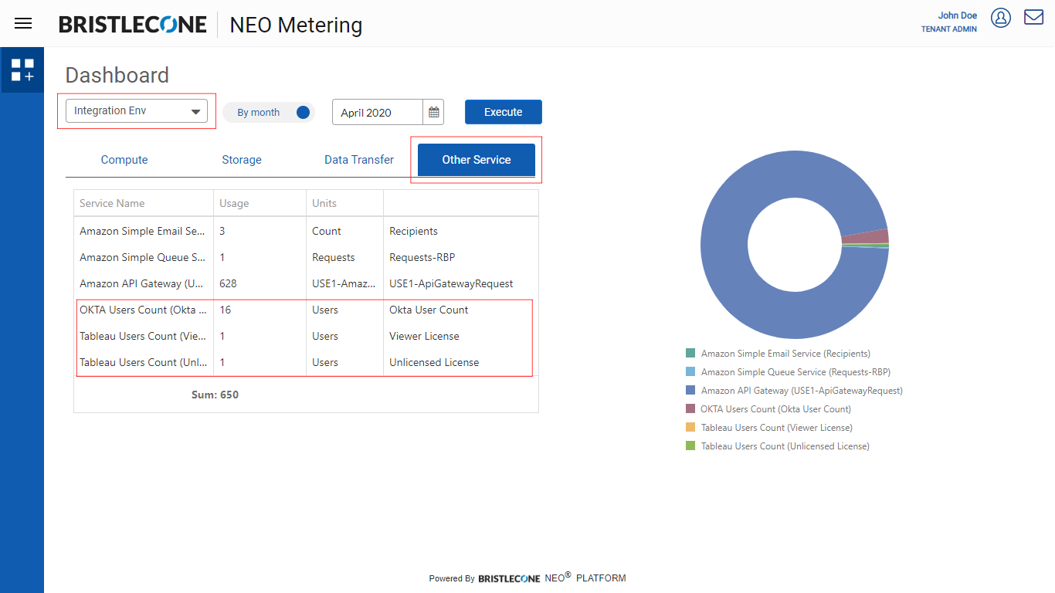Open the hamburger navigation menu
This screenshot has width=1055, height=593.
click(x=23, y=23)
